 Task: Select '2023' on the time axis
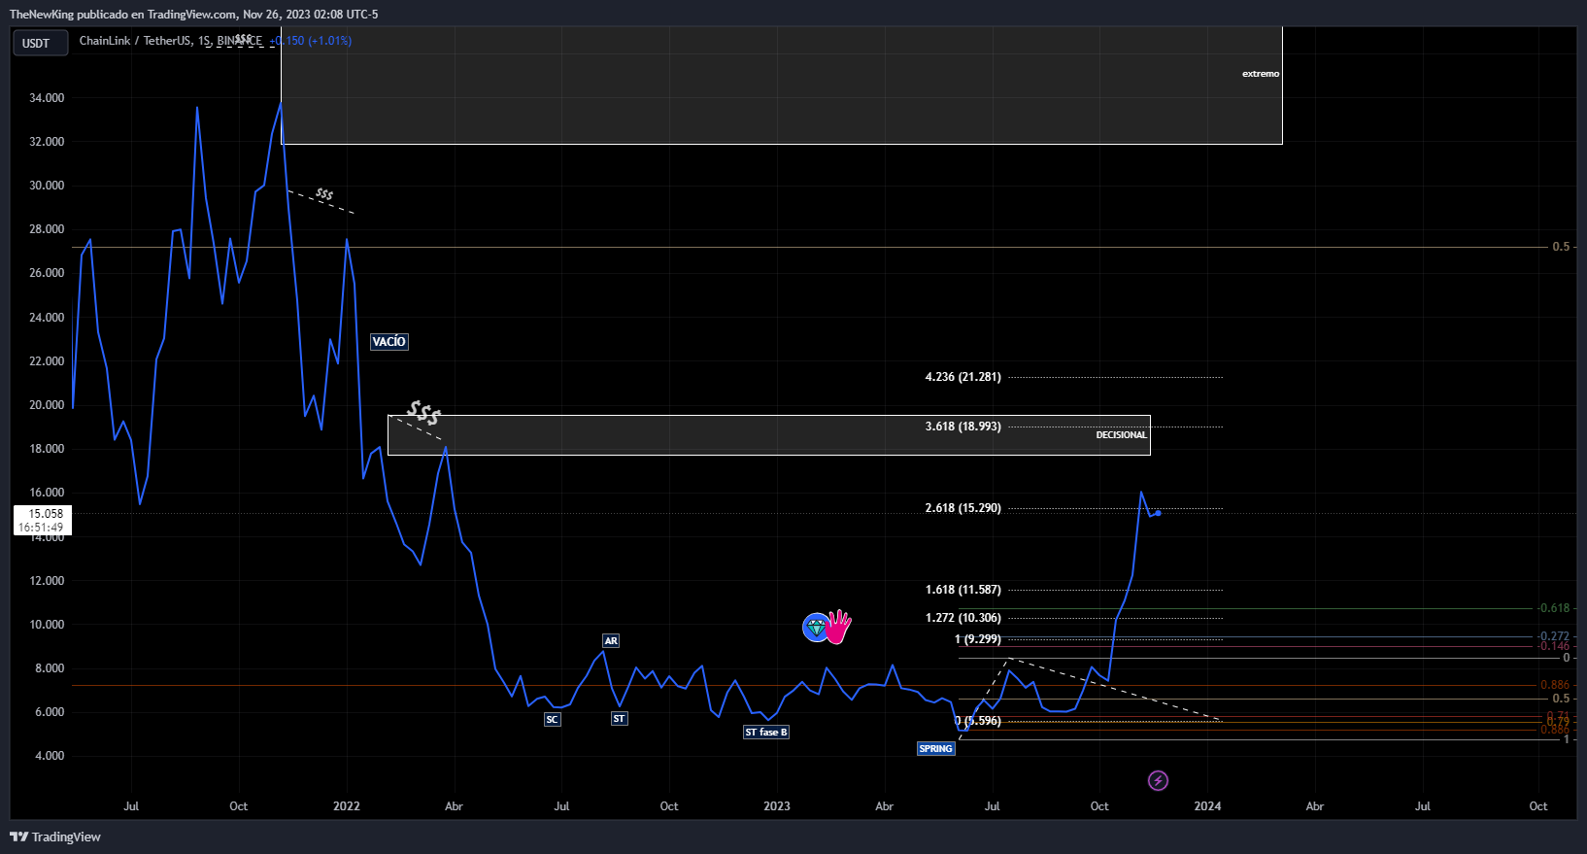(x=777, y=806)
